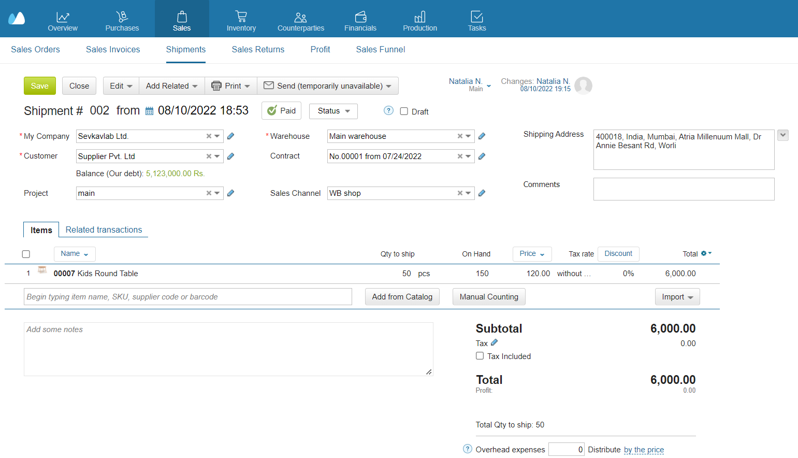The height and width of the screenshot is (458, 798).
Task: Open the Status dropdown
Action: [x=333, y=111]
